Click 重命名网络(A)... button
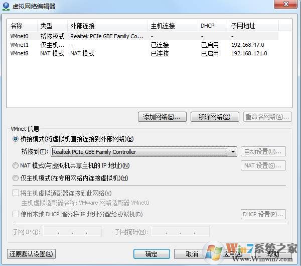This screenshot has height=266, width=301. click(x=267, y=117)
